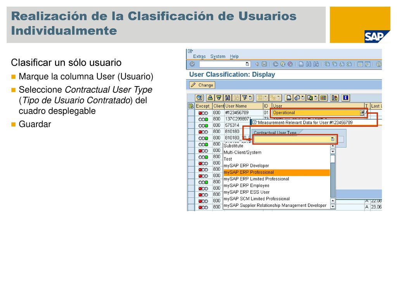Click the Details magnifier icon in the grid toolbar
This screenshot has height=298, width=397.
tap(199, 97)
